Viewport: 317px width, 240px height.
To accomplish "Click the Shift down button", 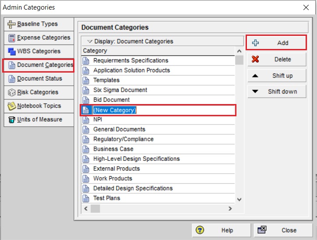I will [x=276, y=91].
